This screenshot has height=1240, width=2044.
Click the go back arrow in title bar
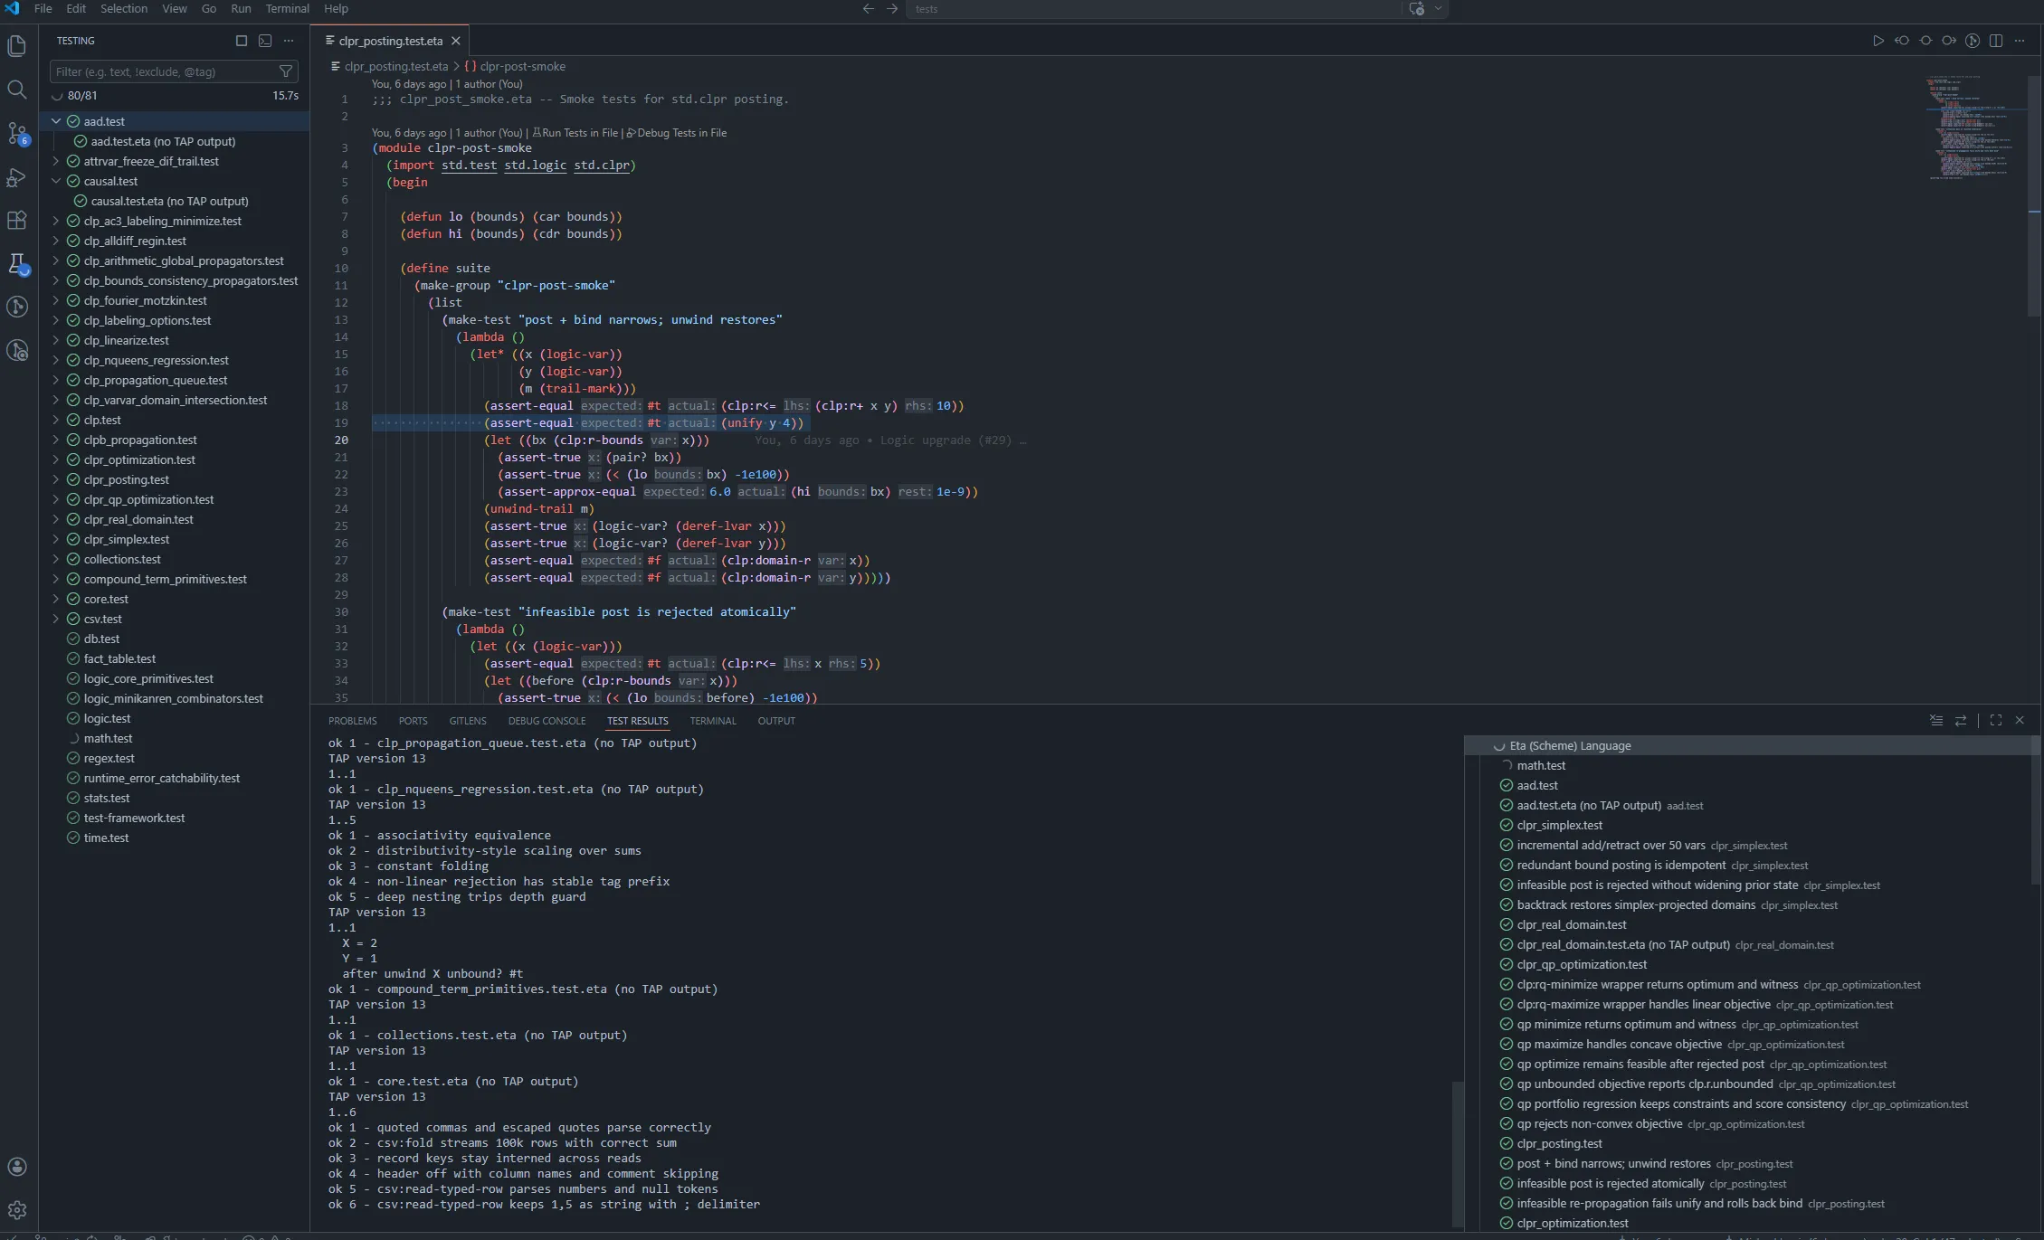click(x=869, y=9)
